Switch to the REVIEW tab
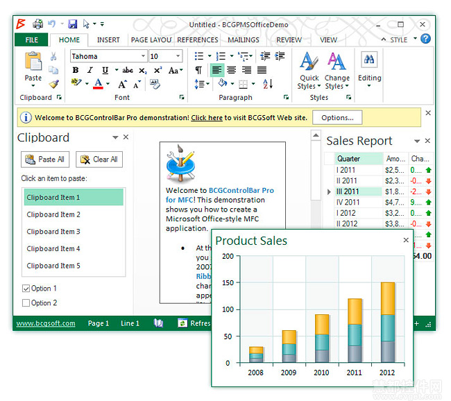Image resolution: width=451 pixels, height=401 pixels. coord(289,40)
